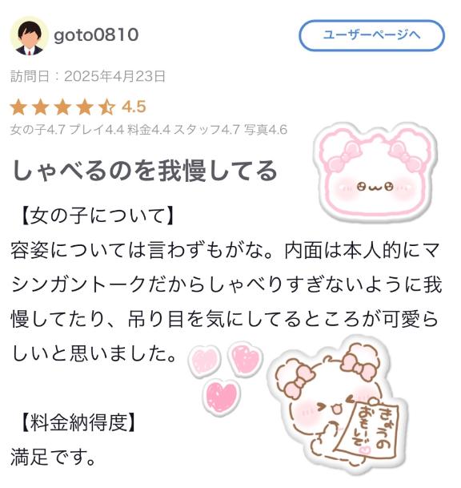This screenshot has height=488, width=461.
Task: Select the 【女の子について】 section heading
Action: [97, 216]
